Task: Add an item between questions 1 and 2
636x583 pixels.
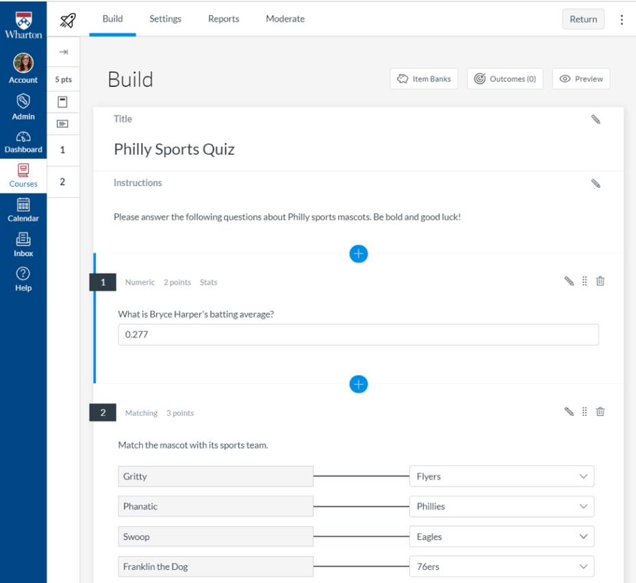Action: [x=359, y=384]
